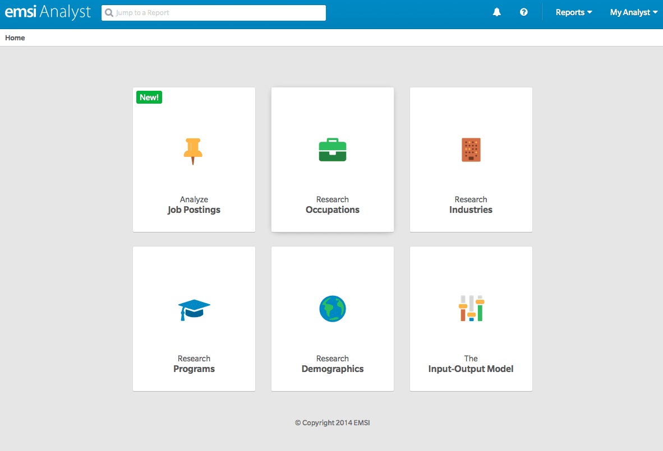The width and height of the screenshot is (663, 451).
Task: Focus the Jump to a Report field
Action: pos(219,13)
